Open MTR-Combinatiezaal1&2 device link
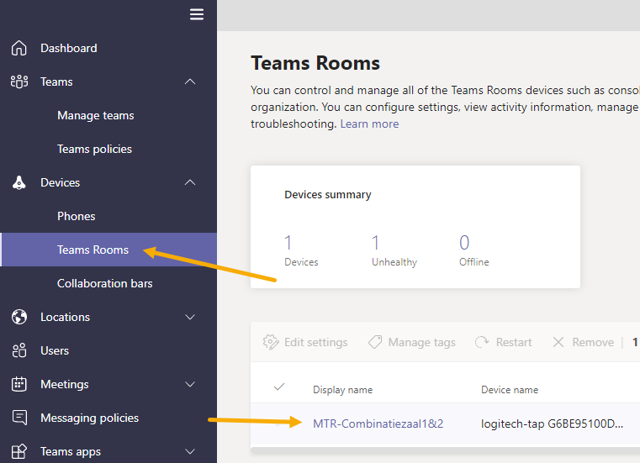This screenshot has width=640, height=463. tap(378, 424)
